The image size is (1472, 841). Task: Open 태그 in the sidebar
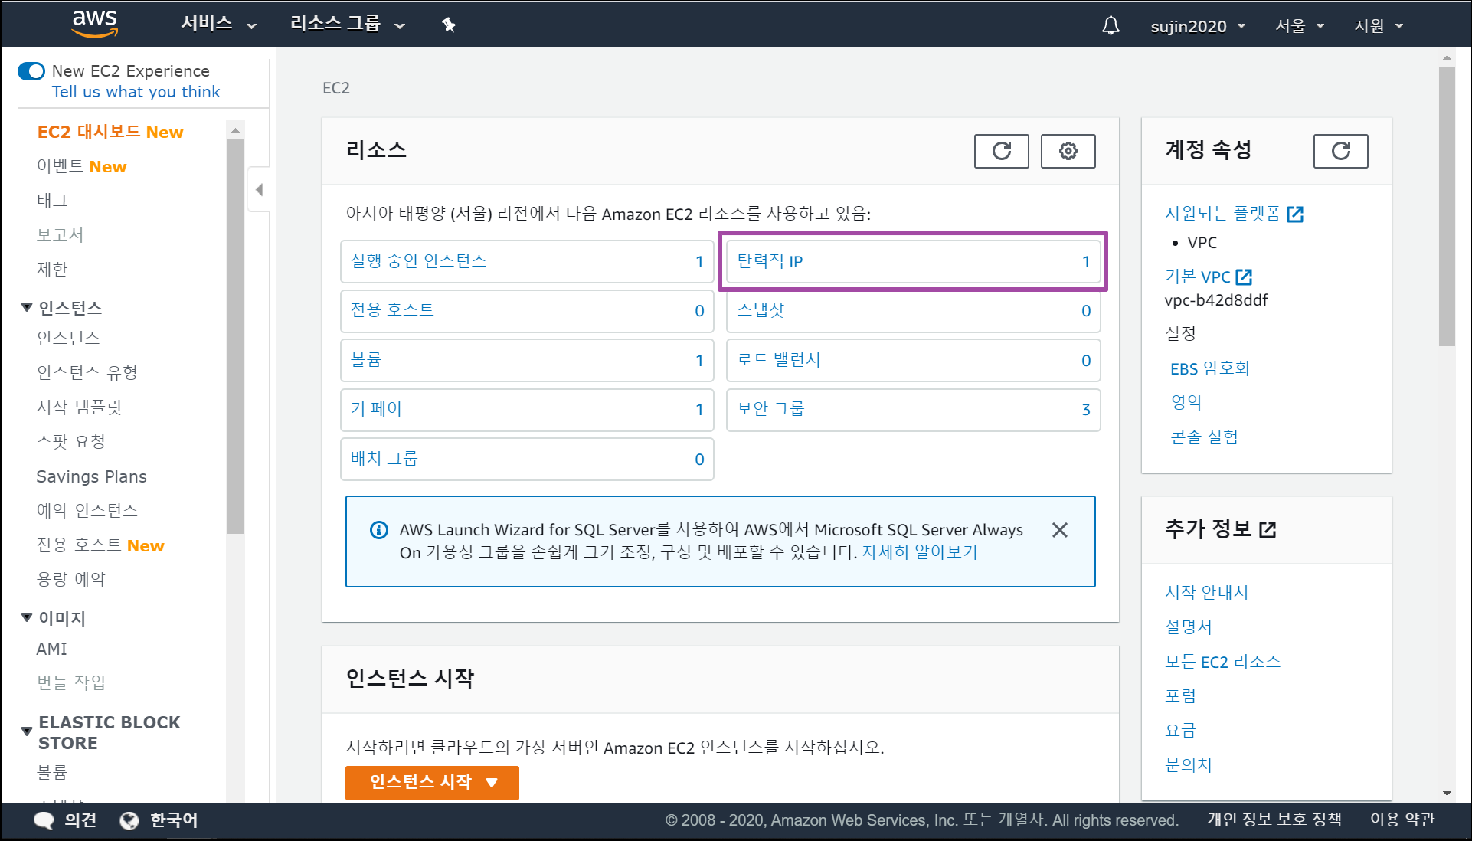tap(52, 201)
